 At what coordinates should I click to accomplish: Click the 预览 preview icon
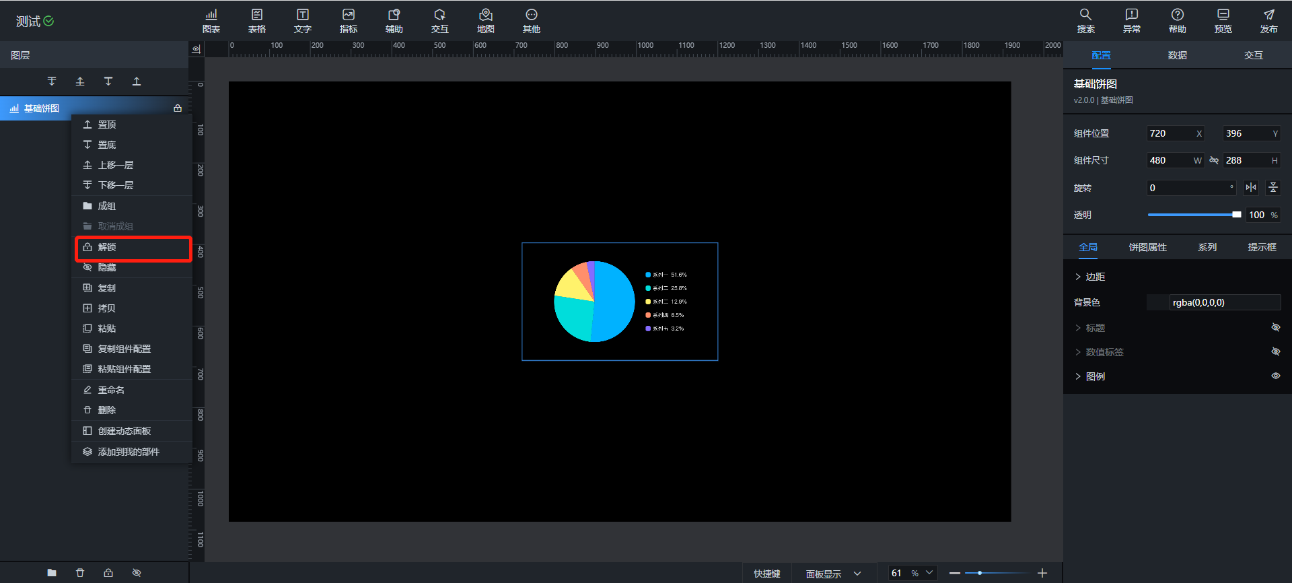point(1223,21)
